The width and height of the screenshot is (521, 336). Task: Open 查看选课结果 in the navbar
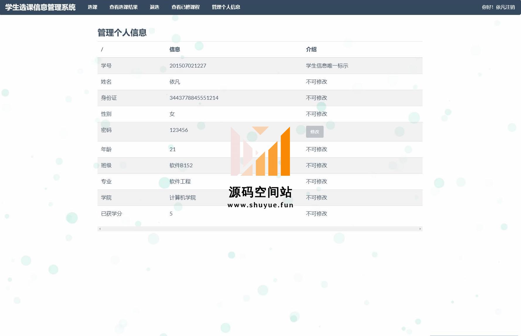click(124, 7)
